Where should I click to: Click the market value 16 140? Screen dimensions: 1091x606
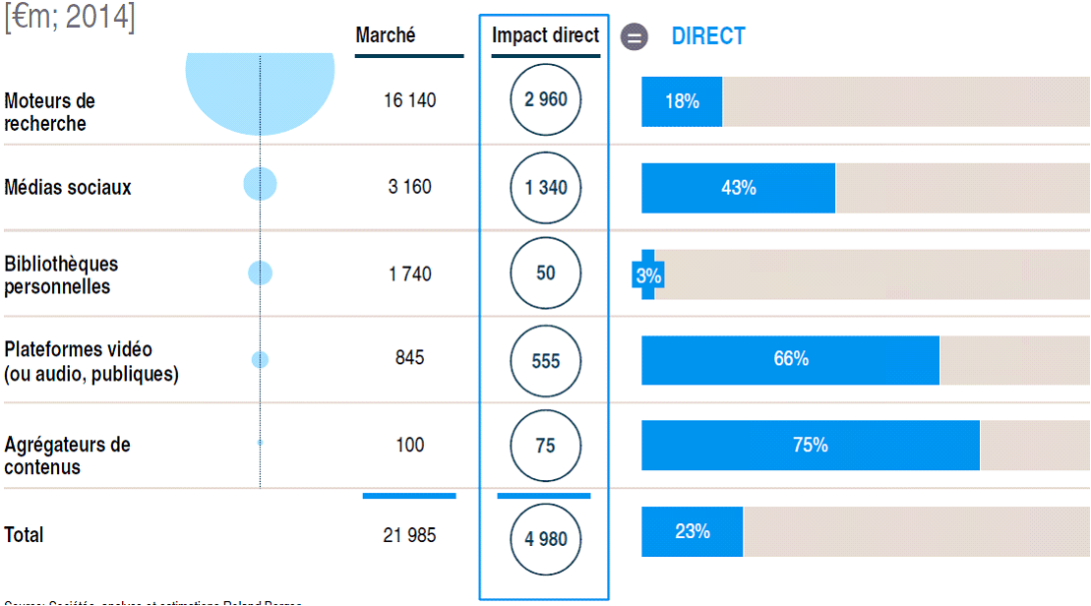pos(409,100)
